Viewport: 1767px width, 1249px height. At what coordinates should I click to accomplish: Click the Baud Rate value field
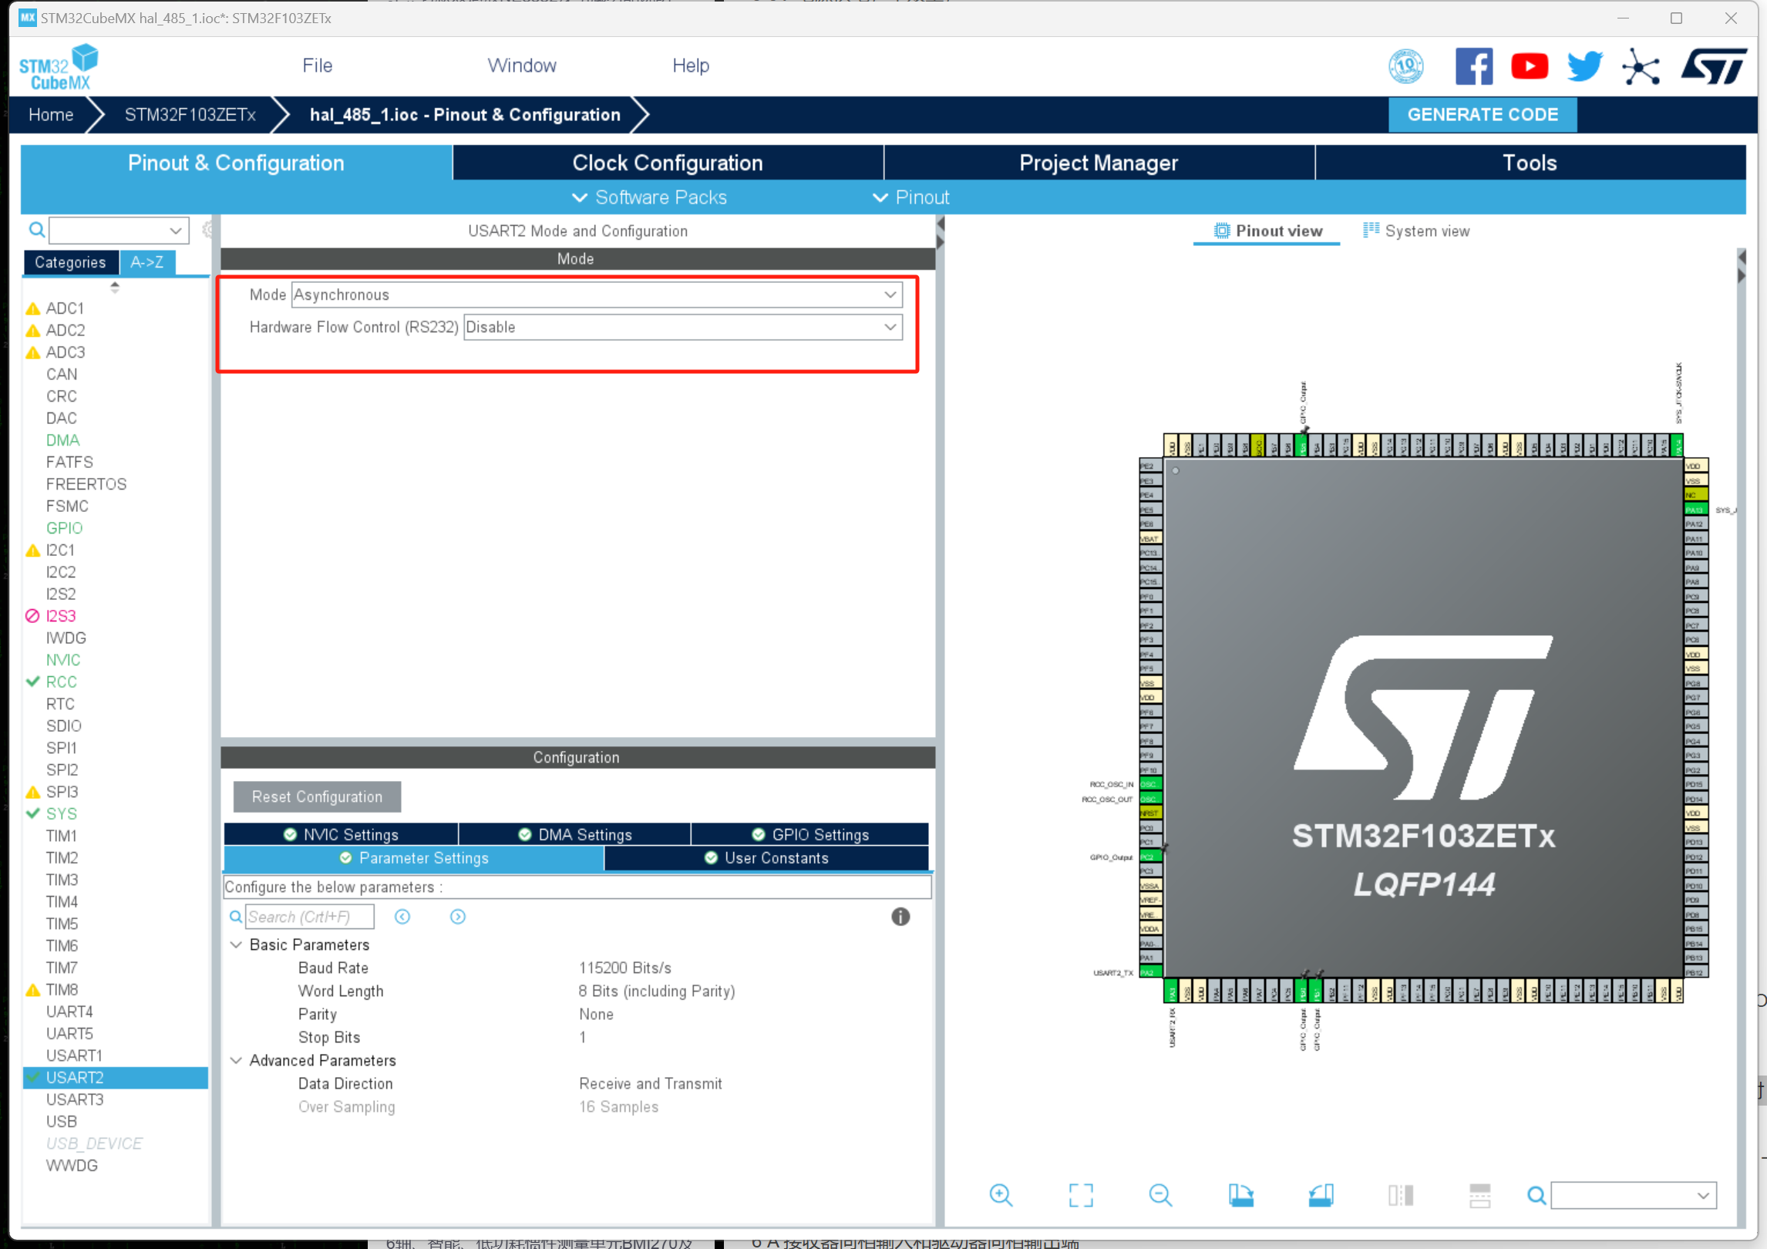click(x=624, y=968)
